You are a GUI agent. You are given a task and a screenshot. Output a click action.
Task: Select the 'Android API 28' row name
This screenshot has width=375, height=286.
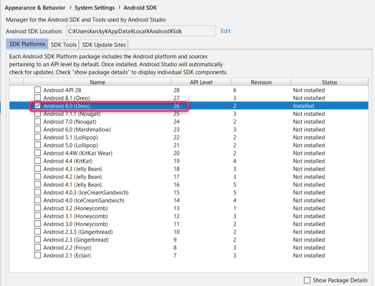tap(62, 90)
